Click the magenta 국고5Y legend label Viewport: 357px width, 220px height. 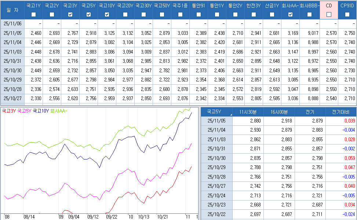pos(24,111)
